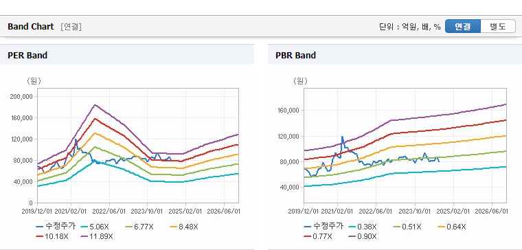The image size is (522, 250).
Task: Select the PBR Band panel title
Action: (x=295, y=55)
